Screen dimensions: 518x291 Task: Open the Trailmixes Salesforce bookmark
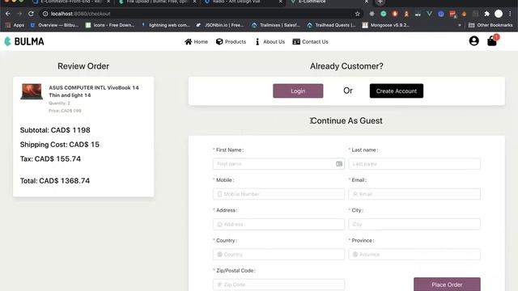coord(276,25)
